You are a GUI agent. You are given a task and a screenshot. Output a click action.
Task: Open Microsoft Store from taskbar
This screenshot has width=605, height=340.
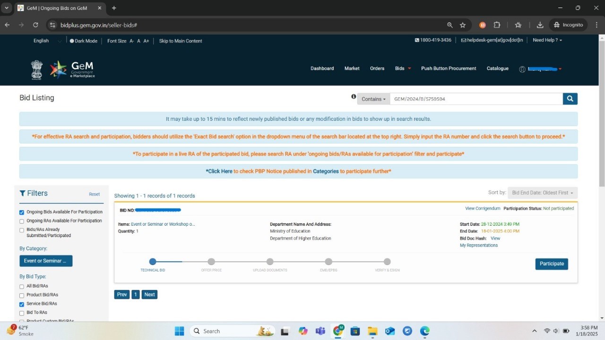tap(355, 331)
